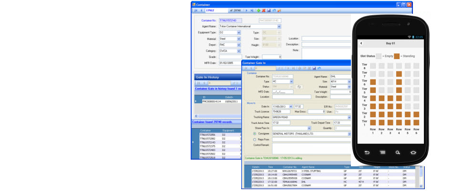Image resolution: width=452 pixels, height=192 pixels.
Task: Delete record with red X icon
Action: pyautogui.click(x=264, y=10)
